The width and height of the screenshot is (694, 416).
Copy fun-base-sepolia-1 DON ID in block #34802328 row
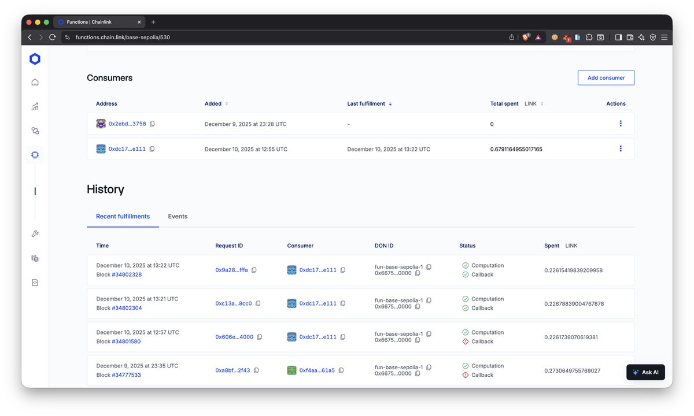(429, 267)
